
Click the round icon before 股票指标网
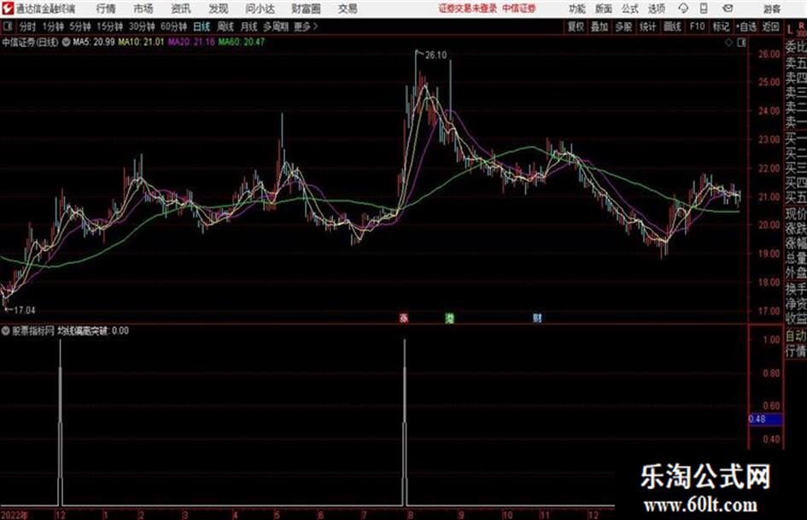(x=5, y=331)
